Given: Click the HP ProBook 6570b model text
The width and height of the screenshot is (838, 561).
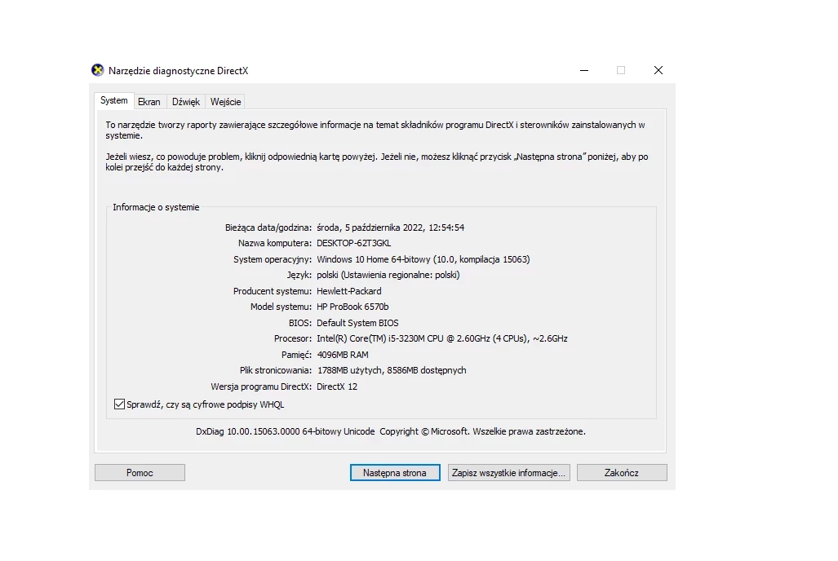Looking at the screenshot, I should click(352, 307).
